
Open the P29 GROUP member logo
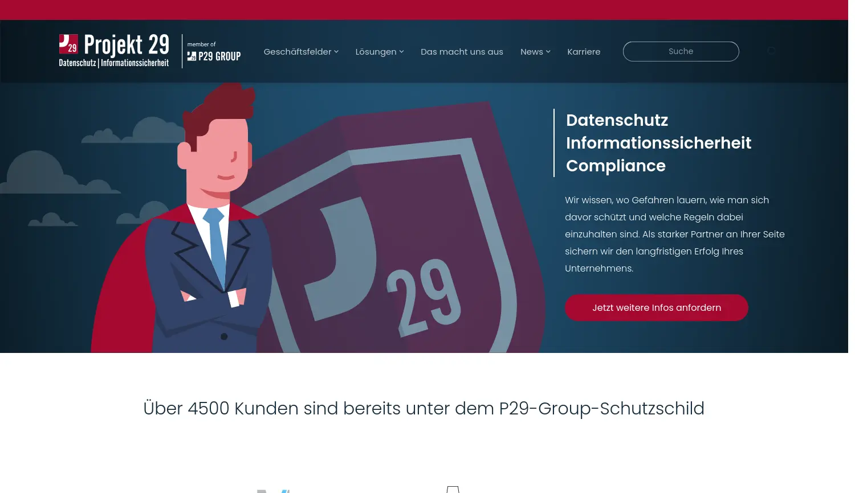pyautogui.click(x=214, y=52)
